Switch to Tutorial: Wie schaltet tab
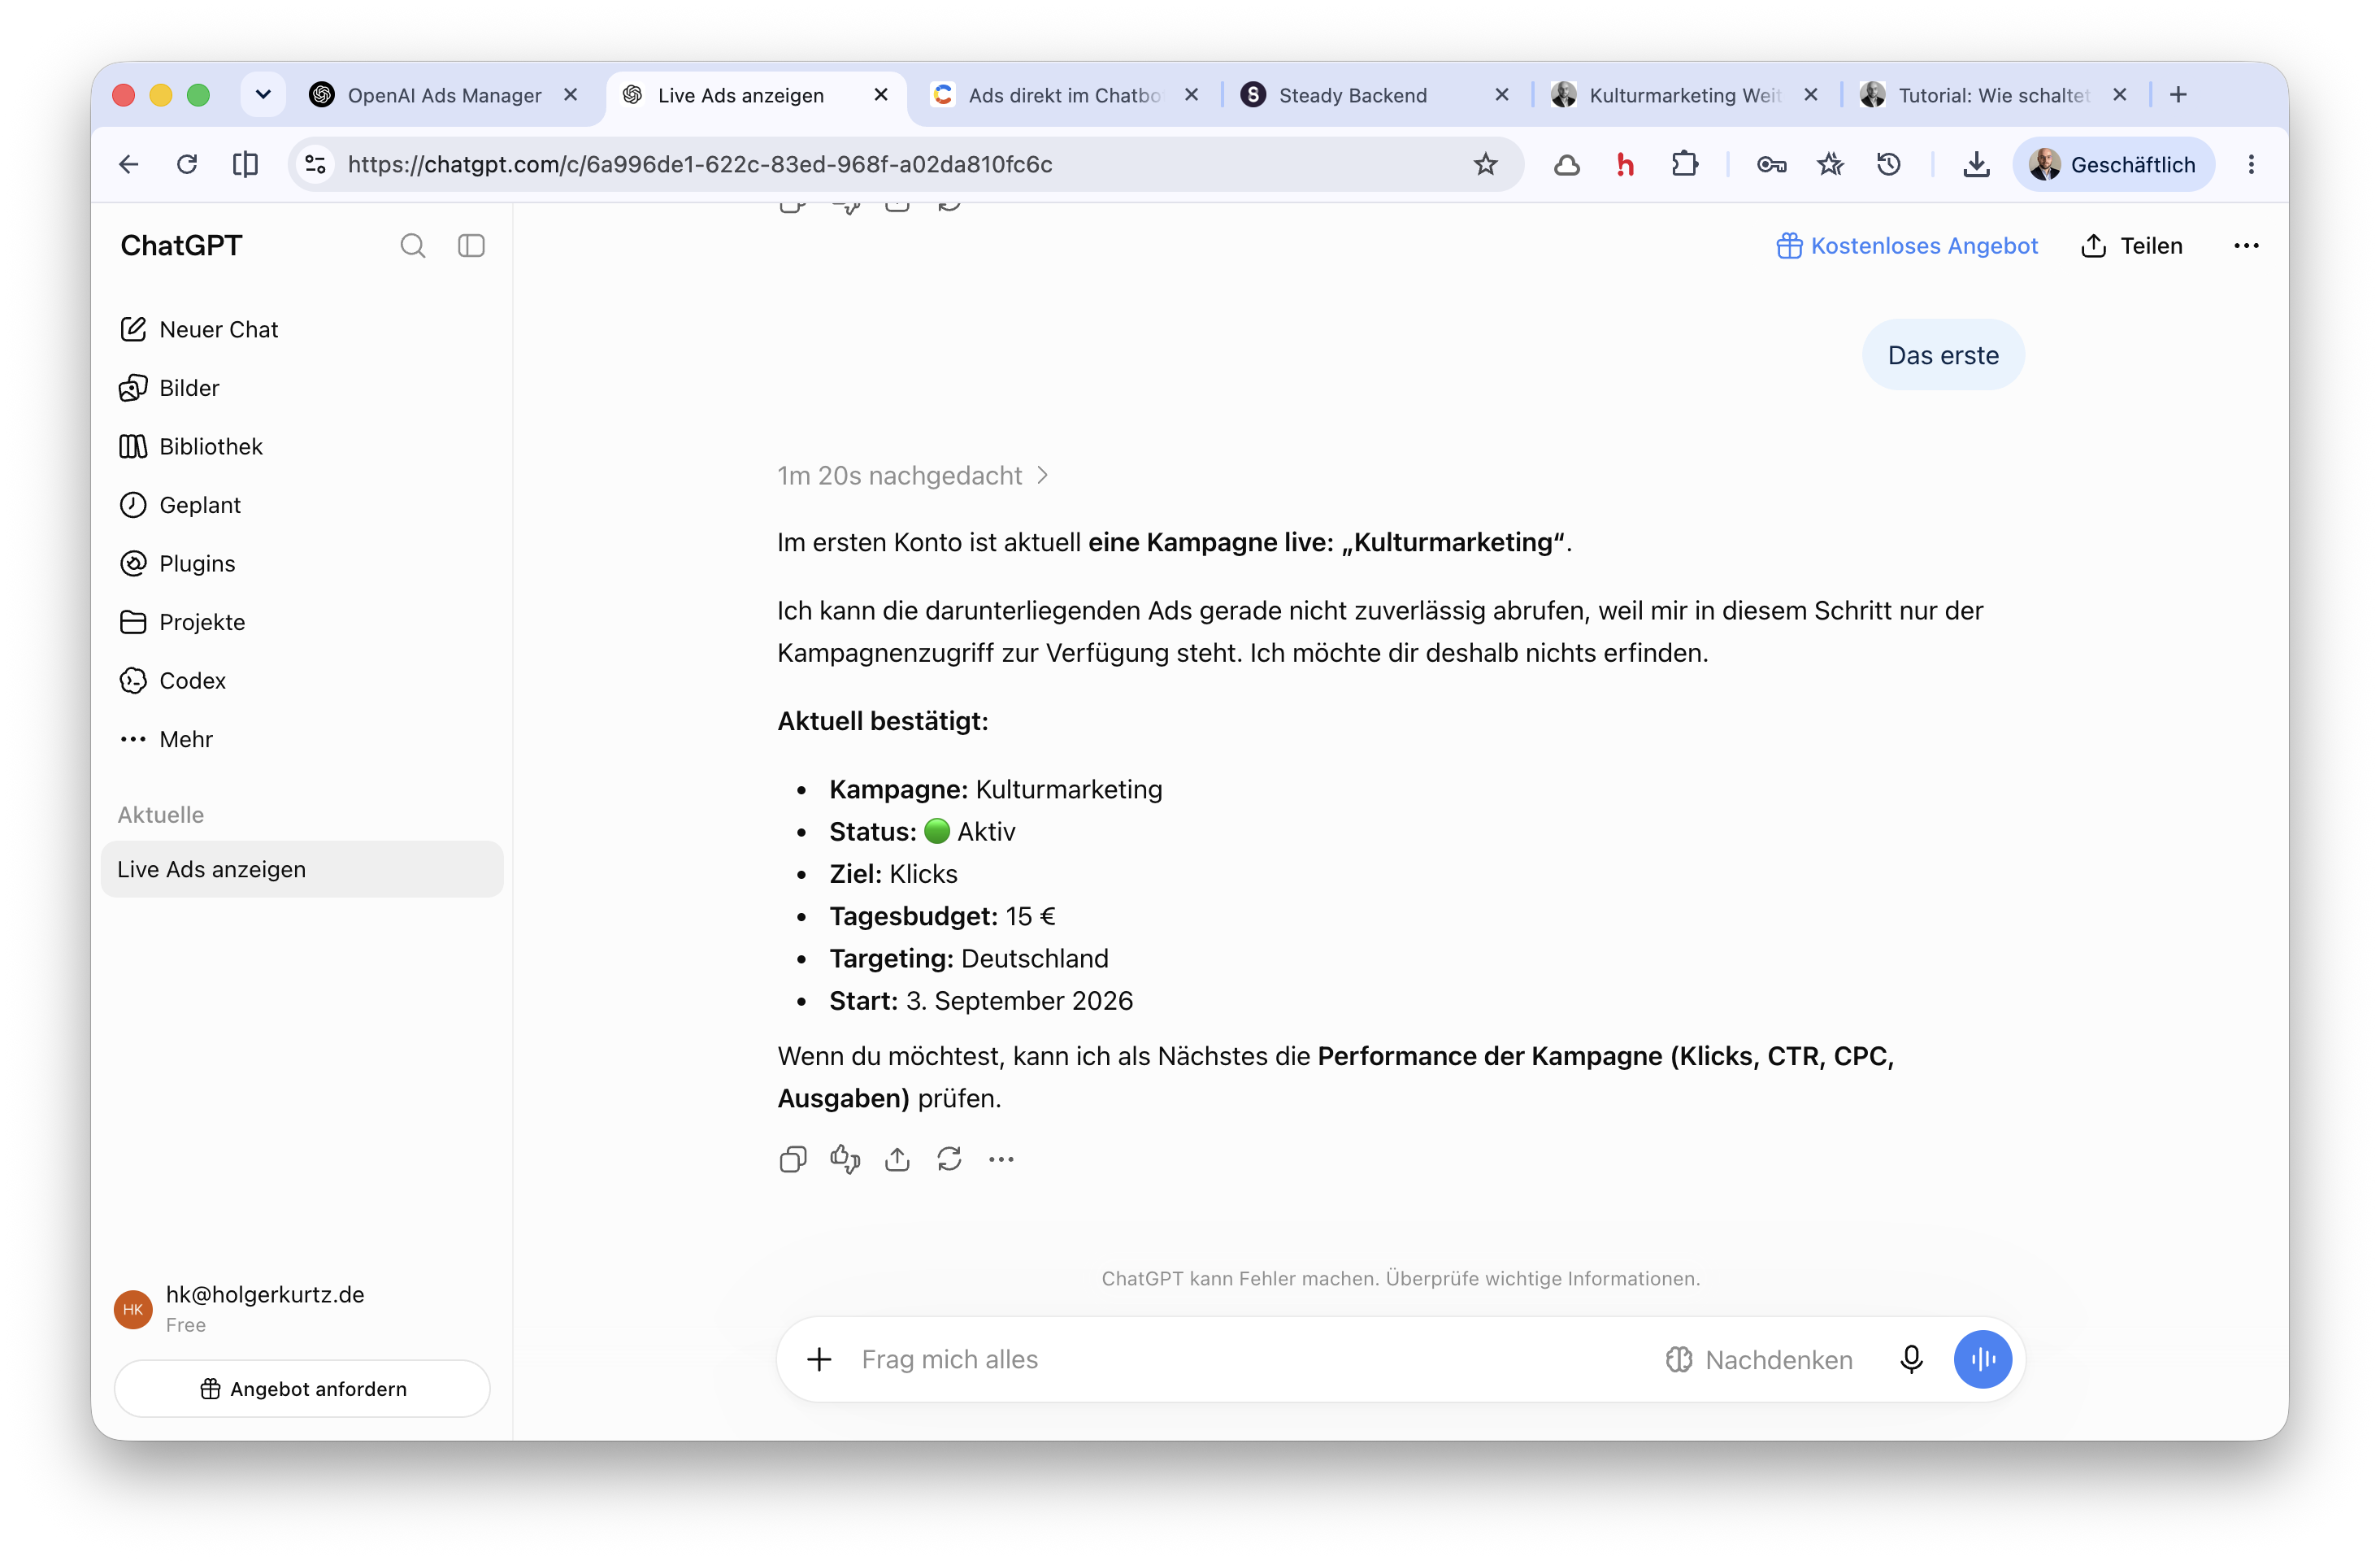The width and height of the screenshot is (2380, 1561). click(x=1994, y=95)
